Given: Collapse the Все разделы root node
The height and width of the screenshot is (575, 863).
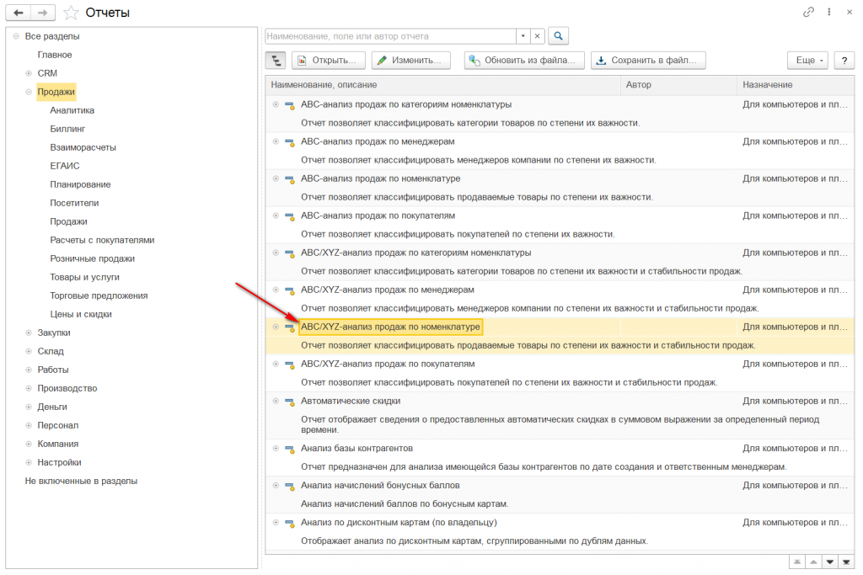Looking at the screenshot, I should 16,36.
